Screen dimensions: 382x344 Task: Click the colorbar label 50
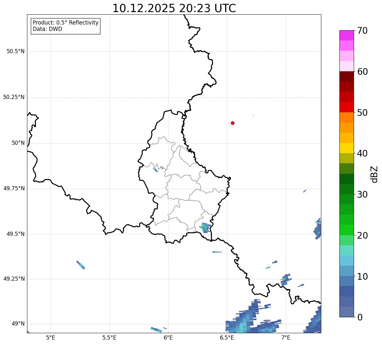(362, 113)
